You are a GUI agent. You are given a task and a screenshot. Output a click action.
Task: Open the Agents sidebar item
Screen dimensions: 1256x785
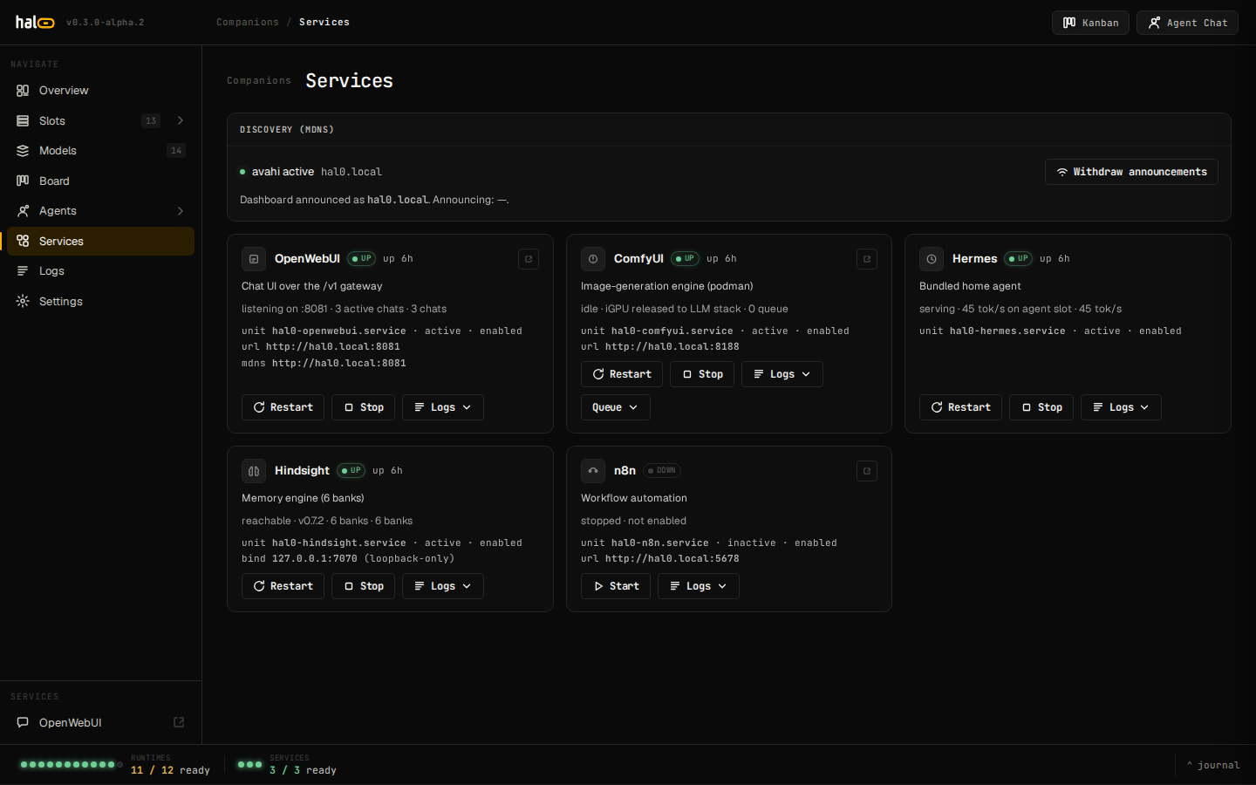pos(100,211)
